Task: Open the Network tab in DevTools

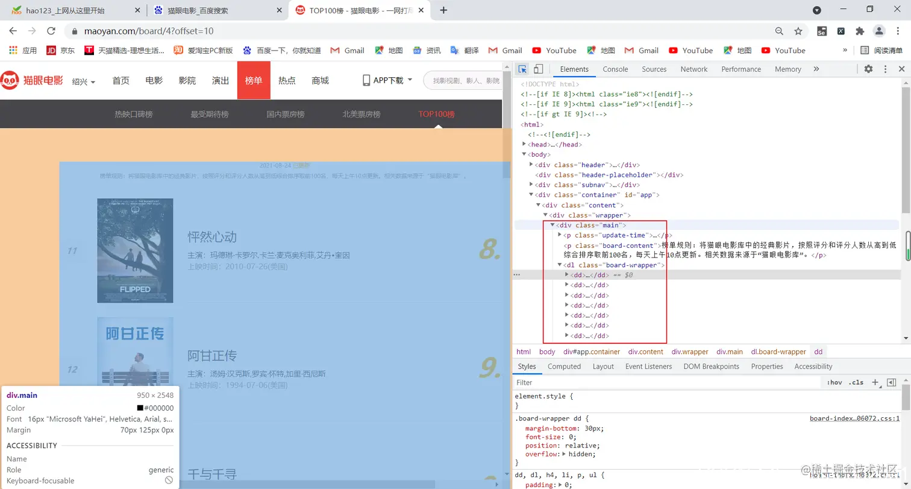Action: coord(694,69)
